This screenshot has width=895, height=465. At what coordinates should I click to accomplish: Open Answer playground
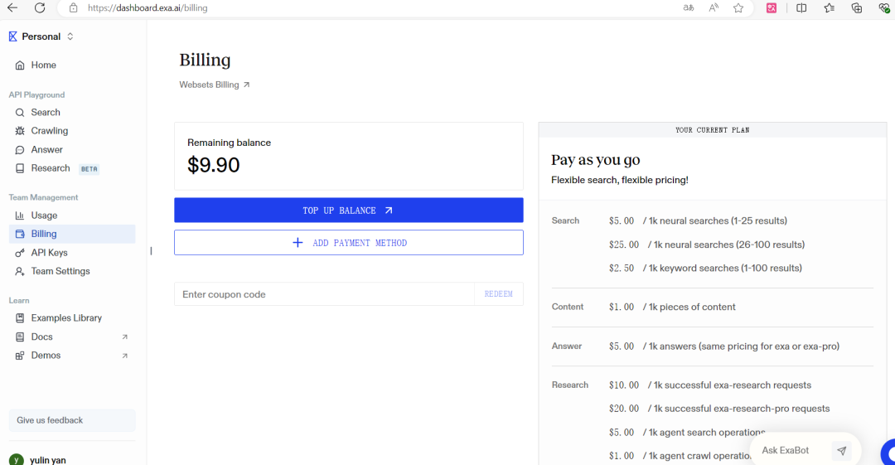[72, 150]
